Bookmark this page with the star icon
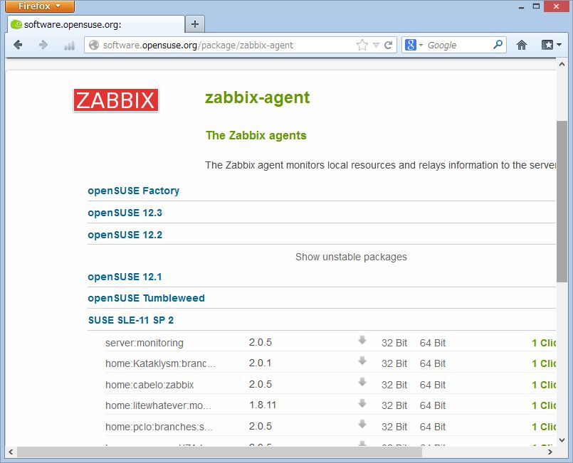 [x=362, y=45]
